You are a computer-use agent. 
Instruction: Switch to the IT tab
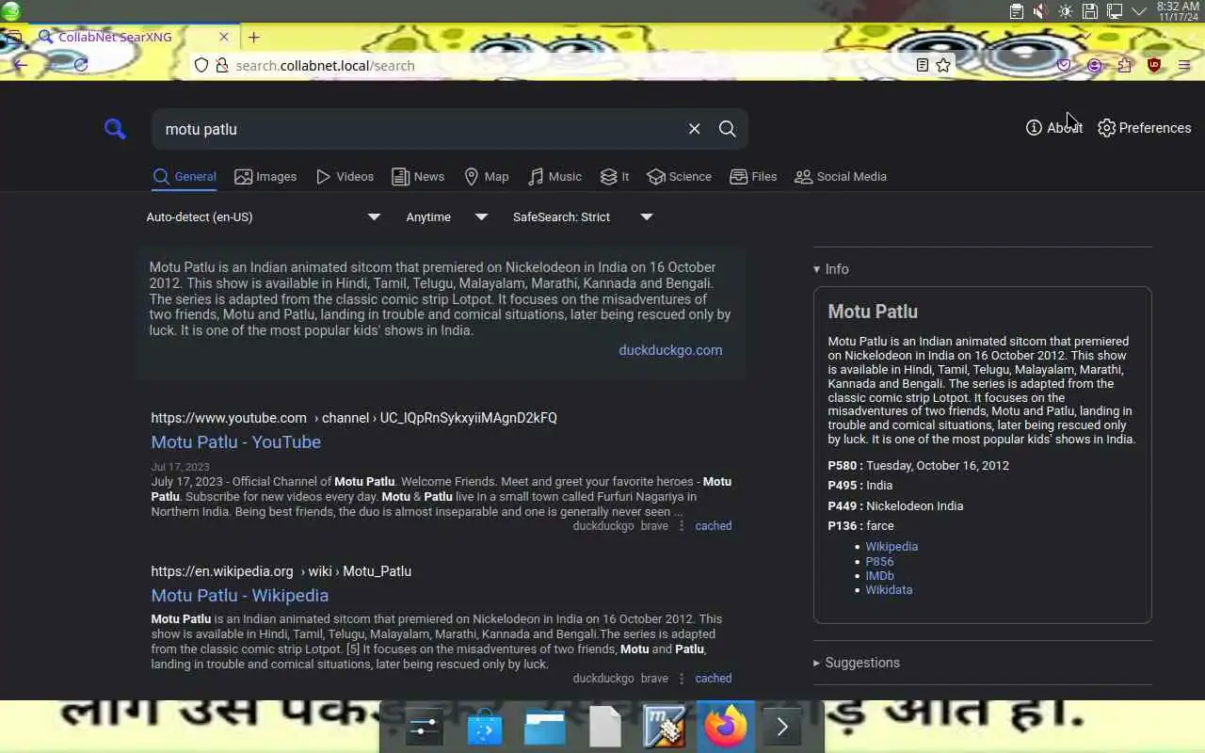tap(615, 176)
